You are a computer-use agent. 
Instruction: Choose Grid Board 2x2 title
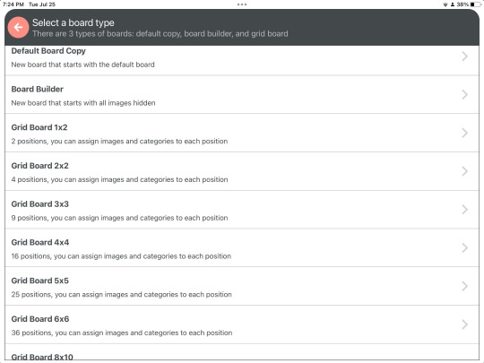pyautogui.click(x=39, y=166)
